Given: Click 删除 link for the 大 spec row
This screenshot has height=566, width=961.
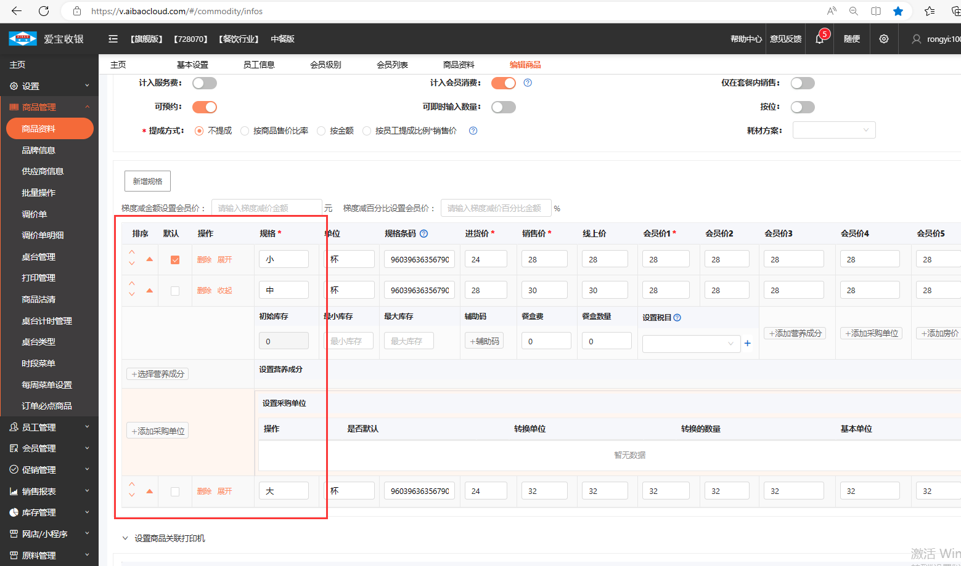Looking at the screenshot, I should (204, 491).
